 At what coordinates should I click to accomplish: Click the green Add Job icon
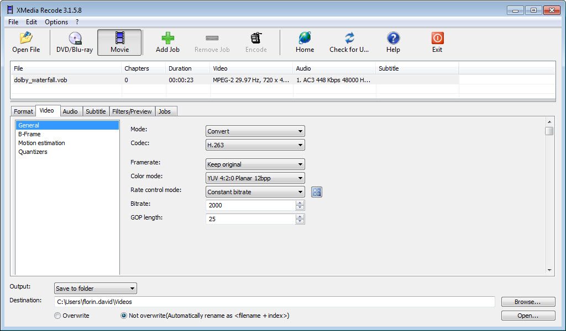pyautogui.click(x=167, y=38)
